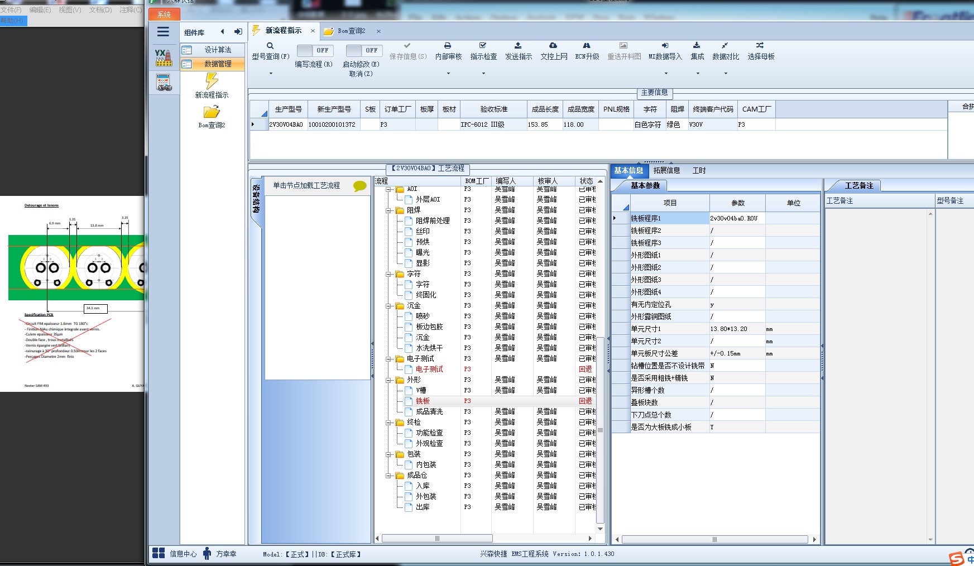Click the 内部审核 printer icon
974x566 pixels.
(x=448, y=46)
